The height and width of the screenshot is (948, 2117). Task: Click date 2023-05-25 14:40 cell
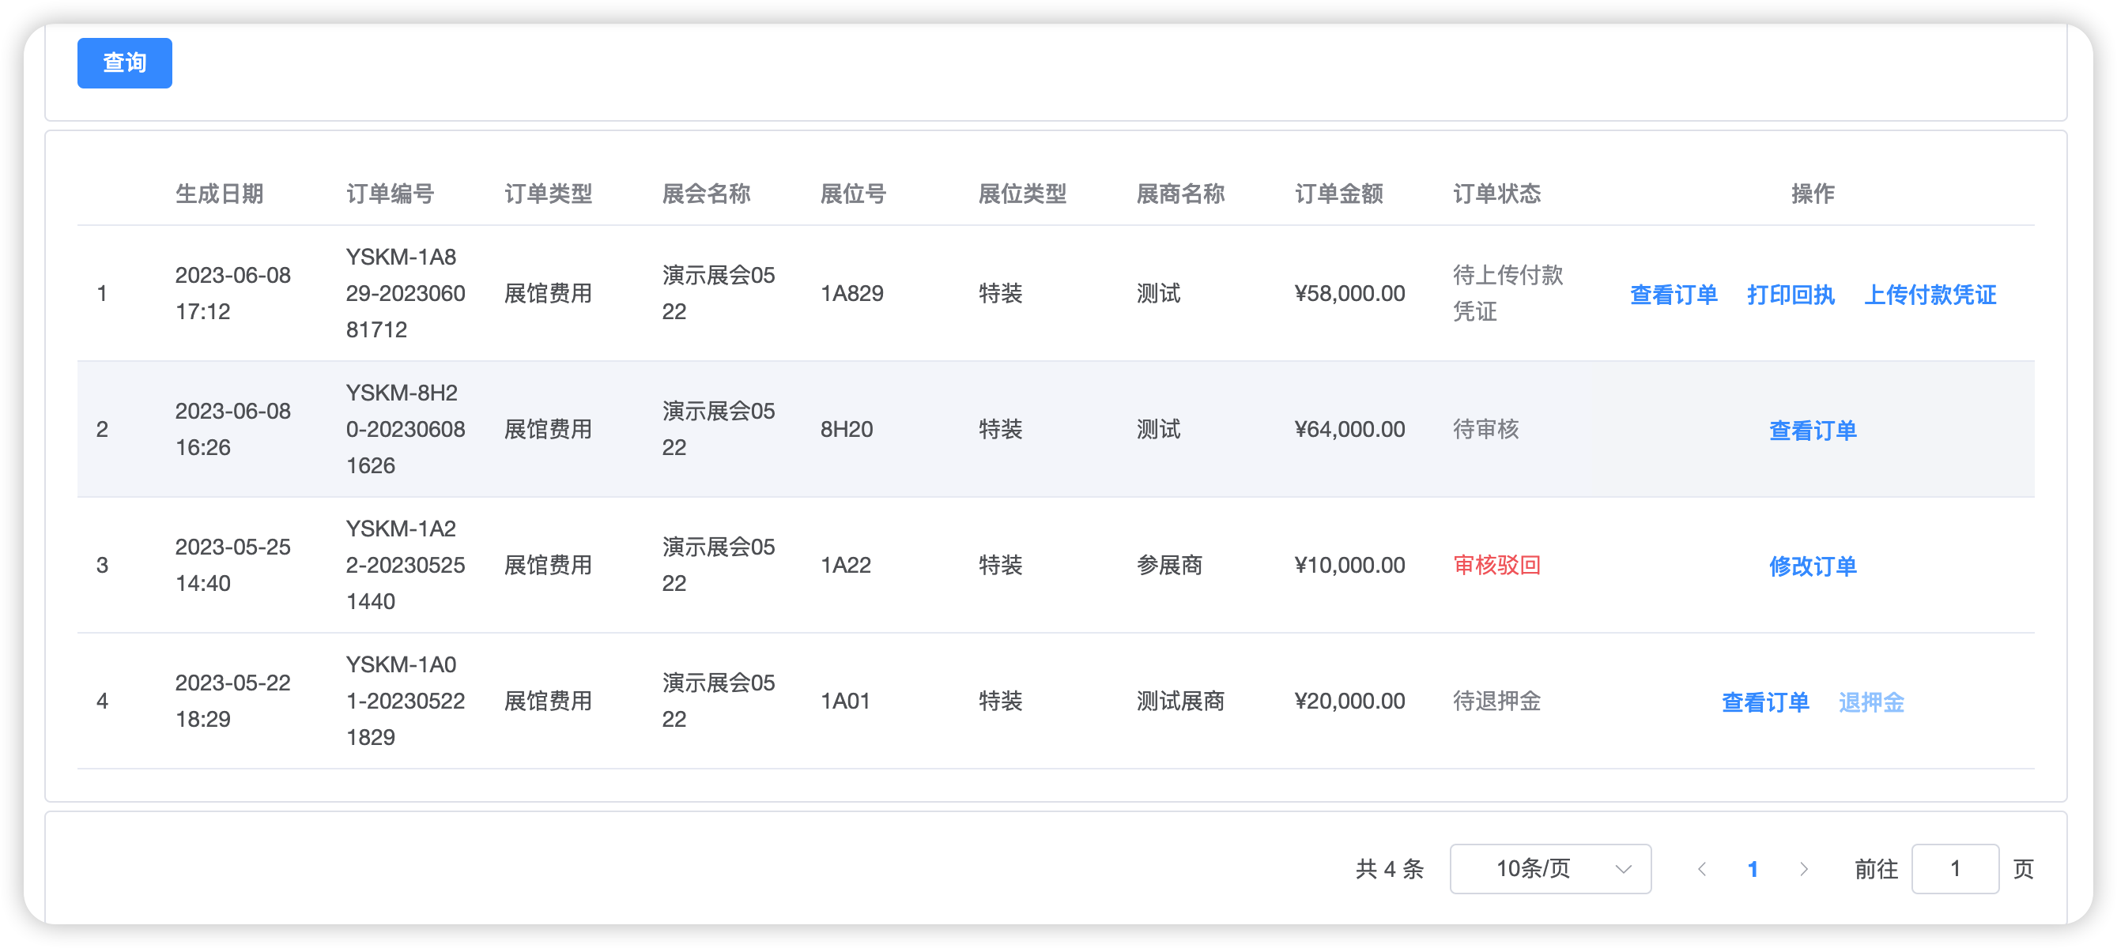click(x=232, y=564)
